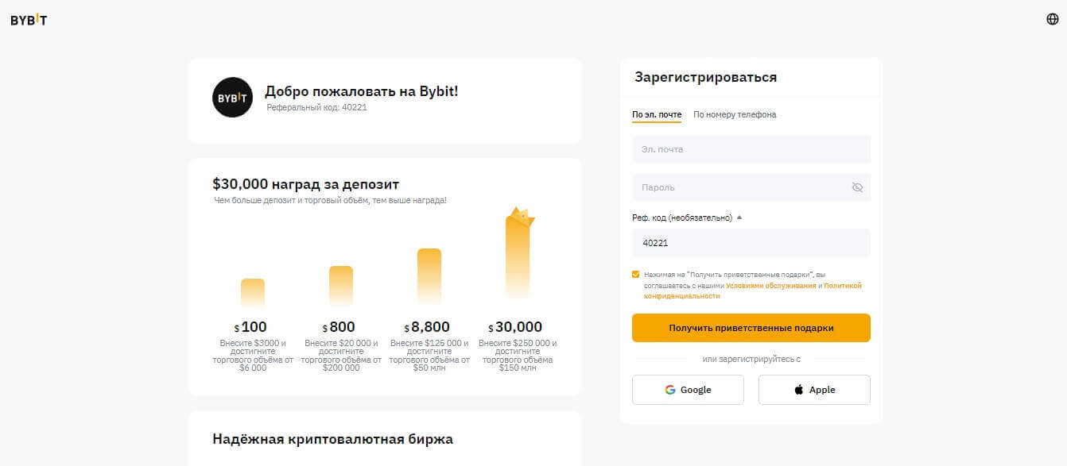Viewport: 1067px width, 466px height.
Task: Sign up with the Google button
Action: click(688, 390)
